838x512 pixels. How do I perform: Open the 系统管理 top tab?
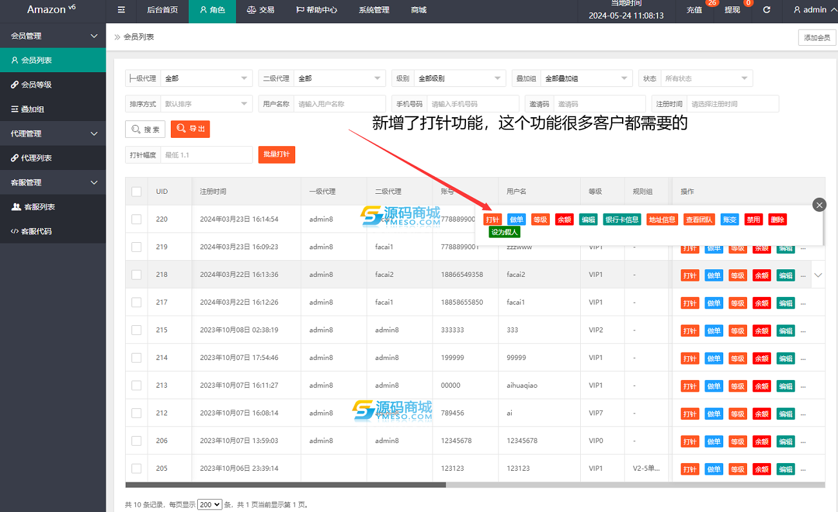(x=374, y=10)
